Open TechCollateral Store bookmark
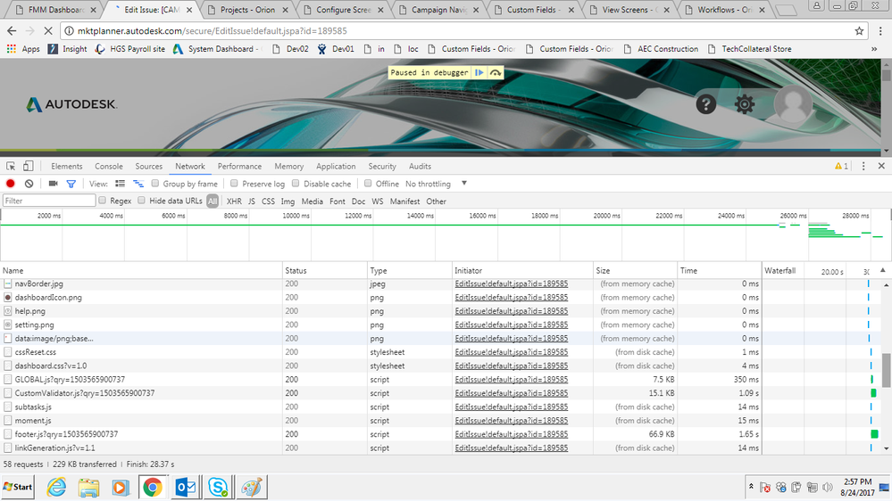892x501 pixels. pos(750,49)
